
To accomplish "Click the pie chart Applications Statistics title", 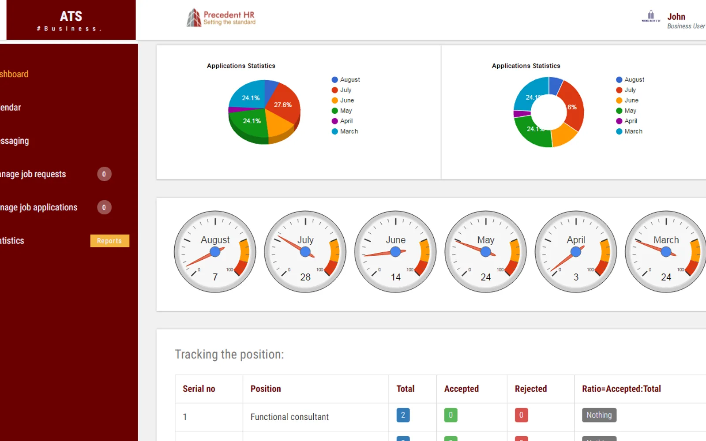I will coord(241,66).
